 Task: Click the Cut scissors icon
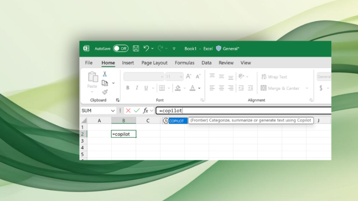105,74
